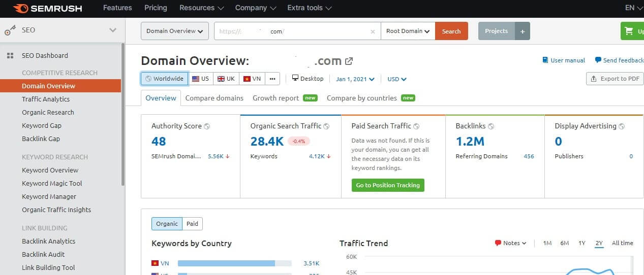Set traffic trend range to 6M
The image size is (644, 275).
pyautogui.click(x=565, y=243)
